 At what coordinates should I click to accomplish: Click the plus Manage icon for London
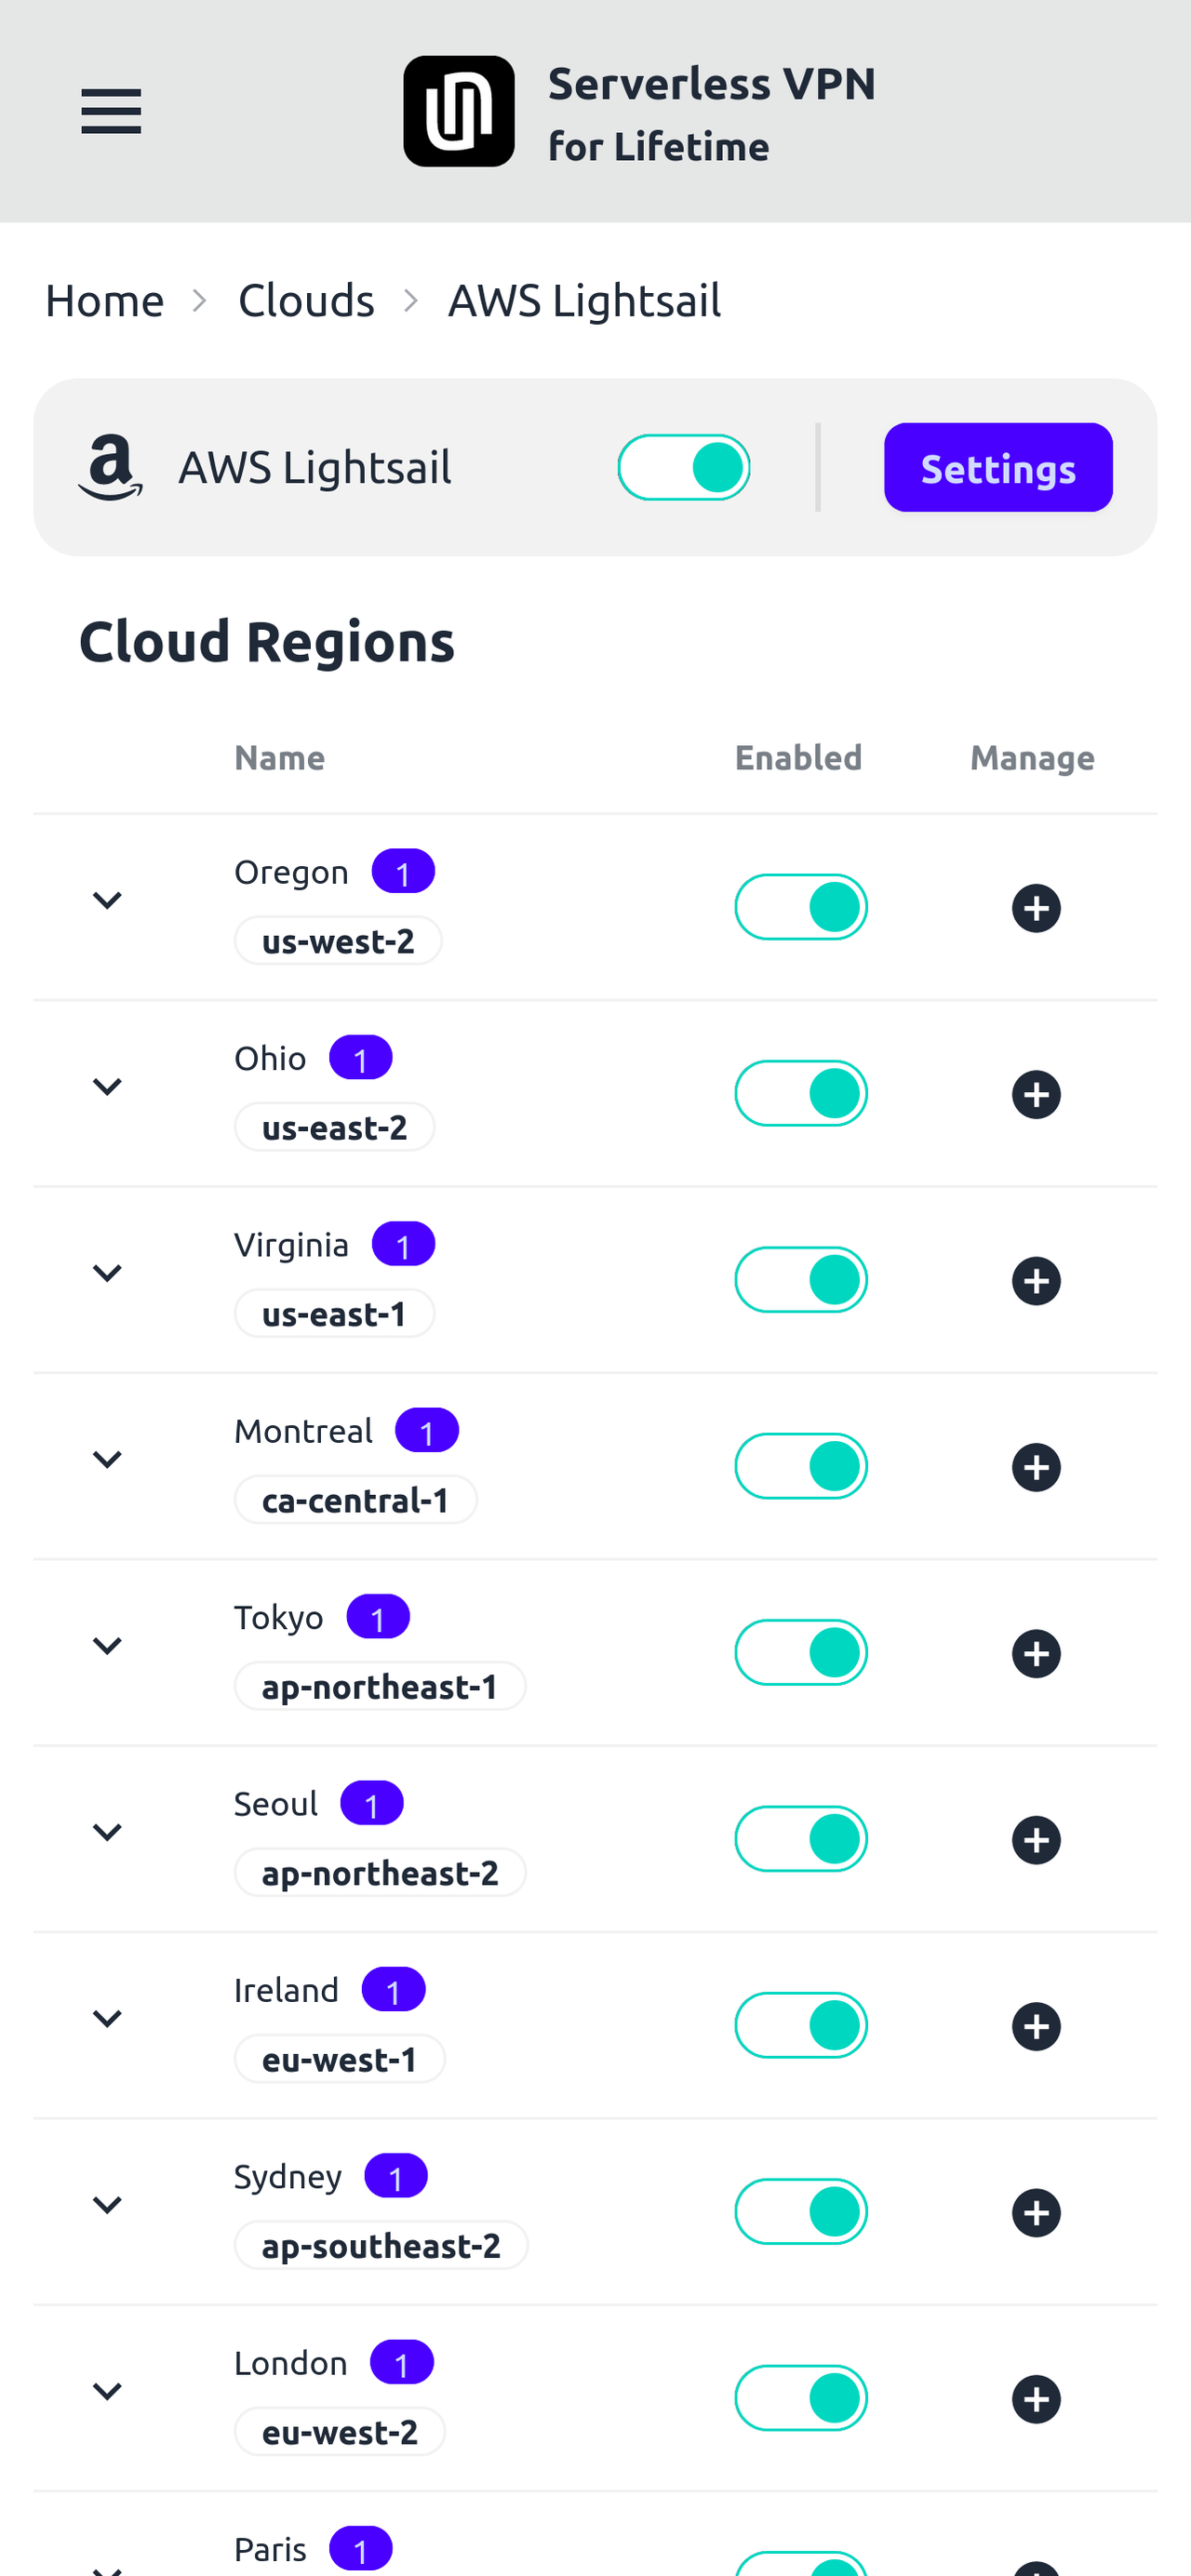click(x=1037, y=2398)
